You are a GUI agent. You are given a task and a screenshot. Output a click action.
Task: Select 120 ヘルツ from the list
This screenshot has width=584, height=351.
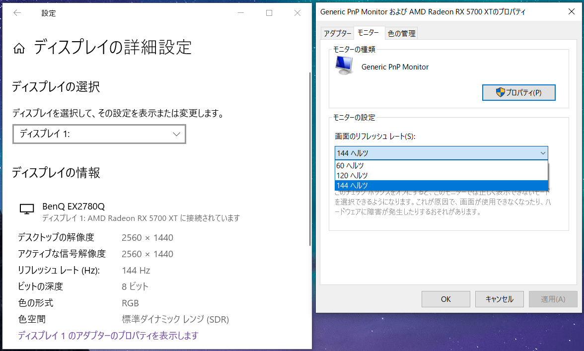click(441, 175)
